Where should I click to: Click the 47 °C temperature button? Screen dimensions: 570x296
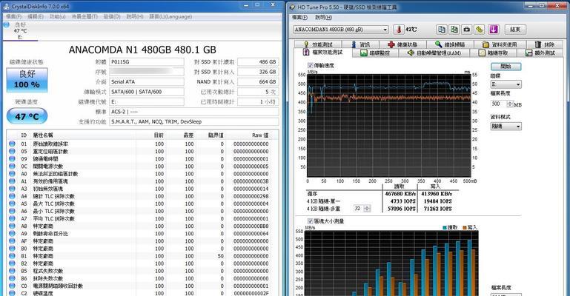tap(27, 116)
